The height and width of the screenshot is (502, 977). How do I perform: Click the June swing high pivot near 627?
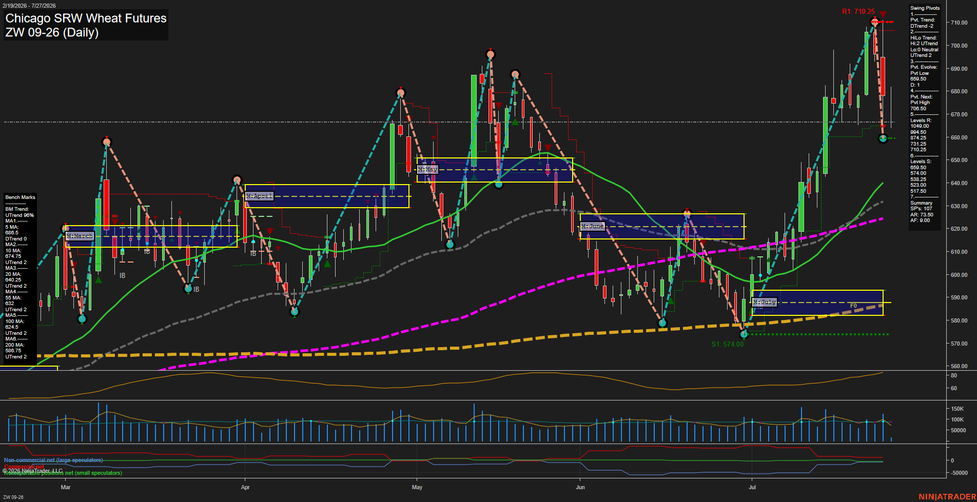click(687, 213)
